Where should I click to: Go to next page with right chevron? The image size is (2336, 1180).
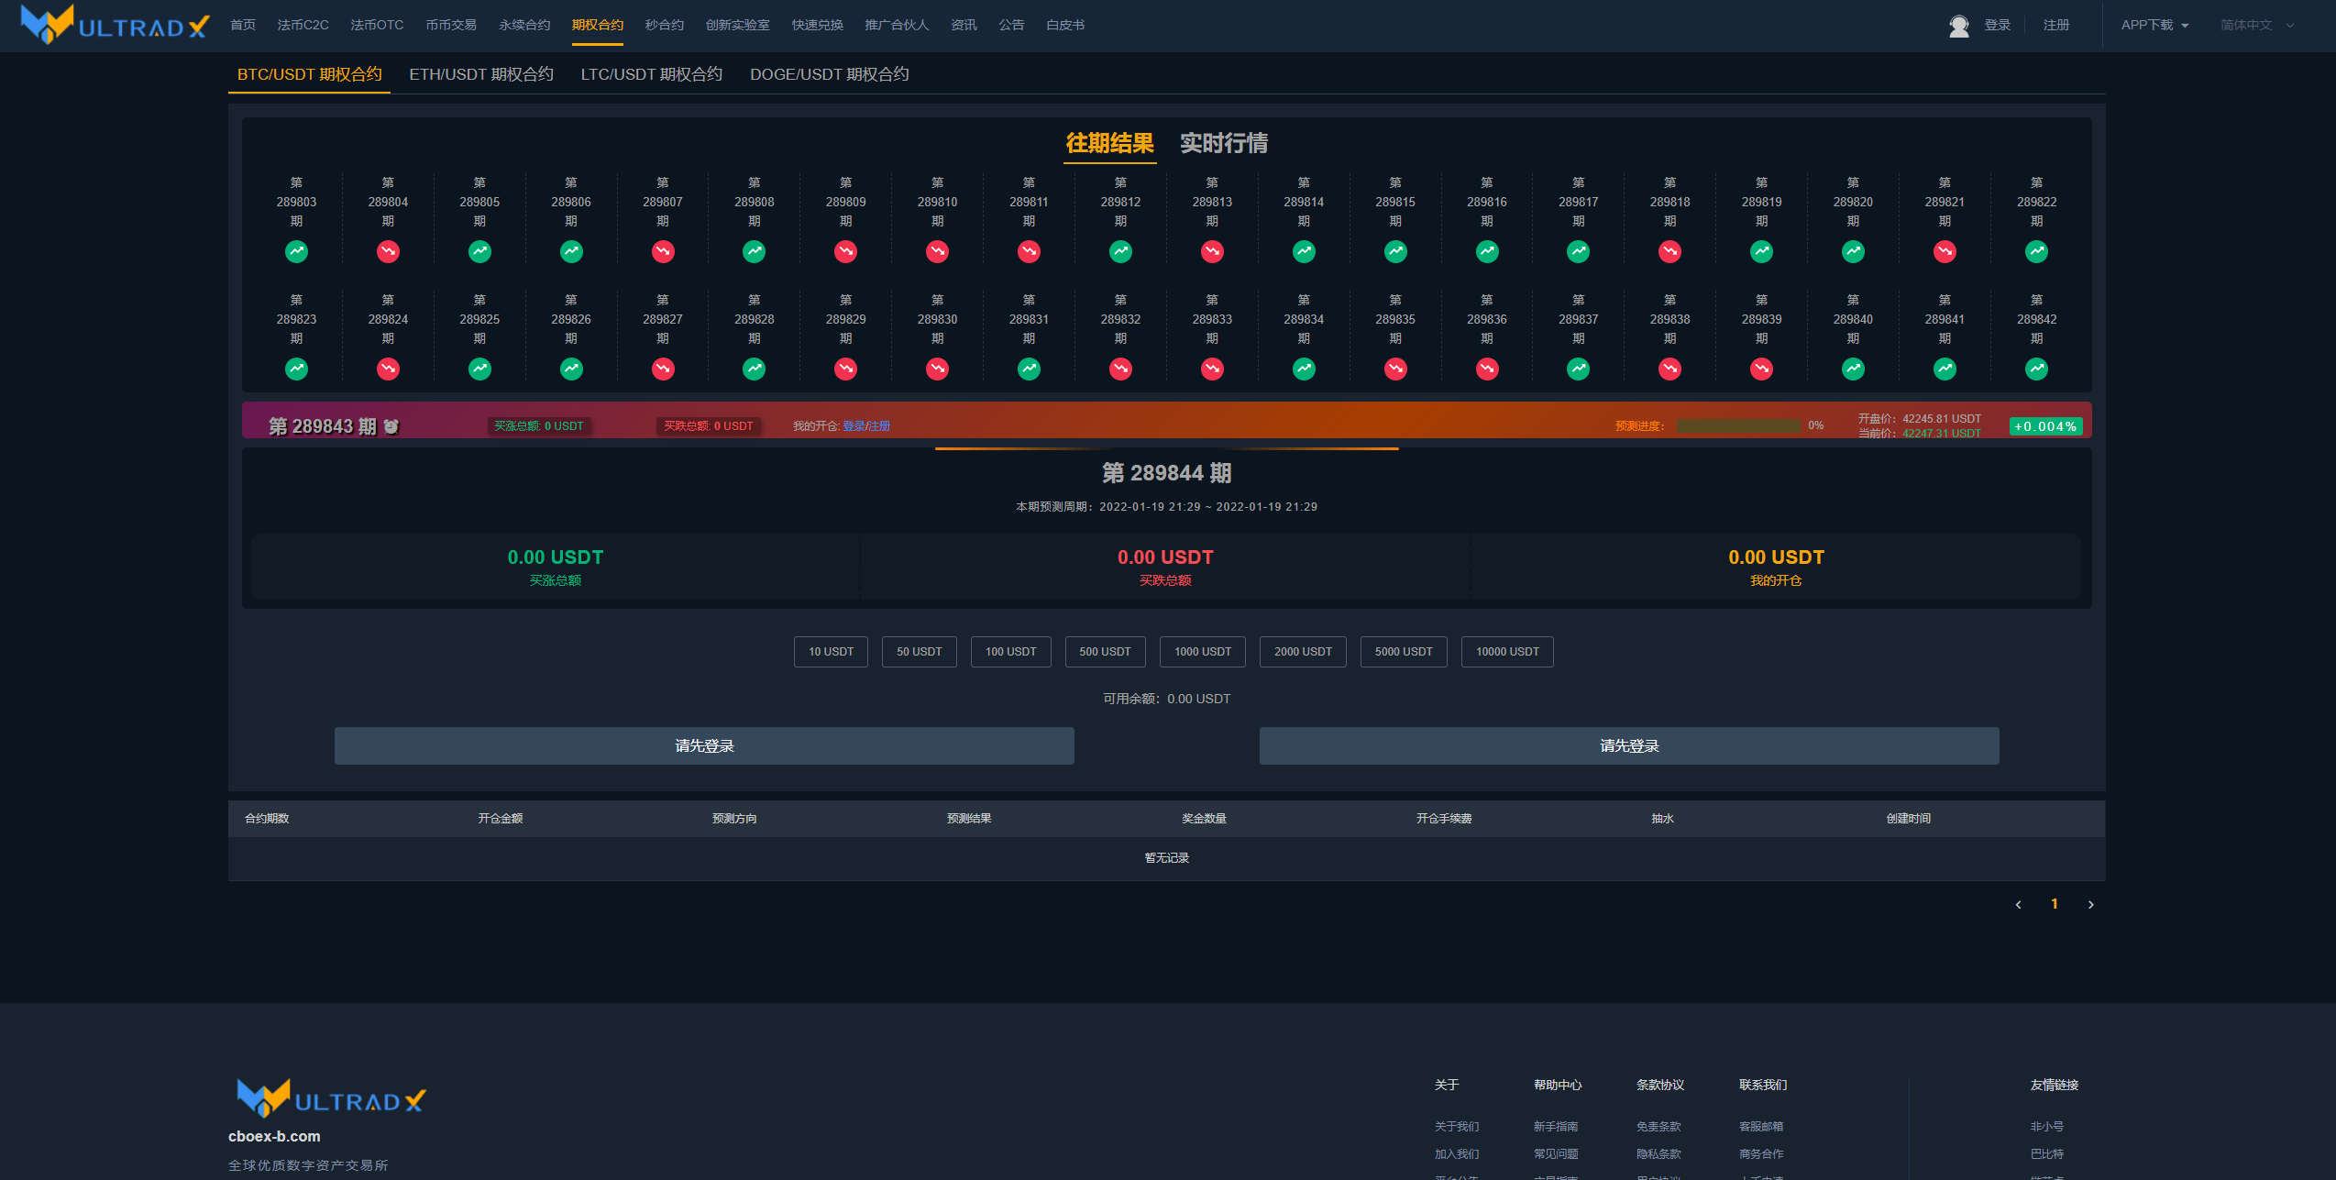tap(2090, 905)
